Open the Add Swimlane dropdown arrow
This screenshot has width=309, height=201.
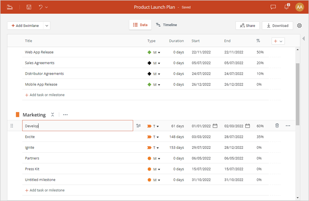47,26
